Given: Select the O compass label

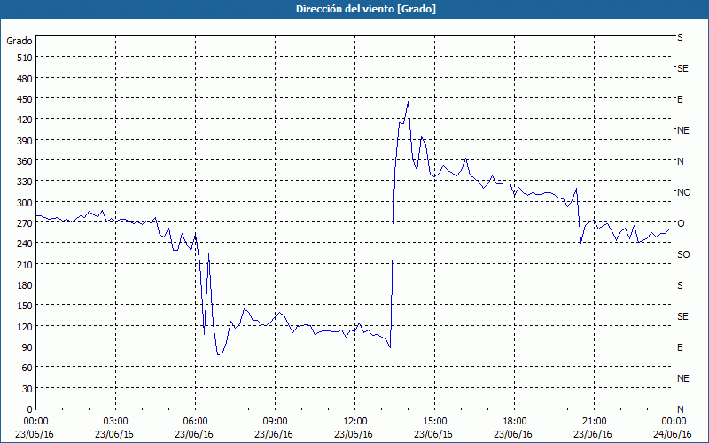Looking at the screenshot, I should [x=681, y=223].
